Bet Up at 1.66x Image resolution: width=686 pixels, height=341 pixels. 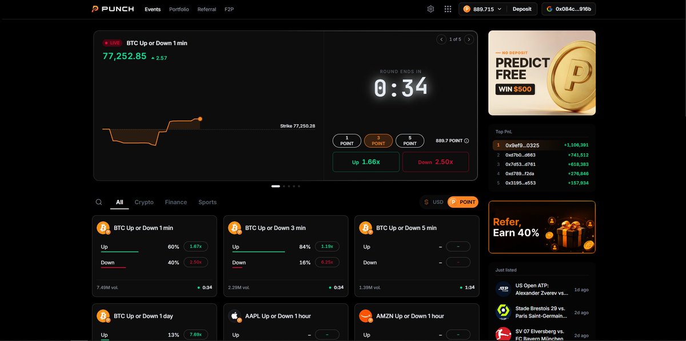coord(366,162)
